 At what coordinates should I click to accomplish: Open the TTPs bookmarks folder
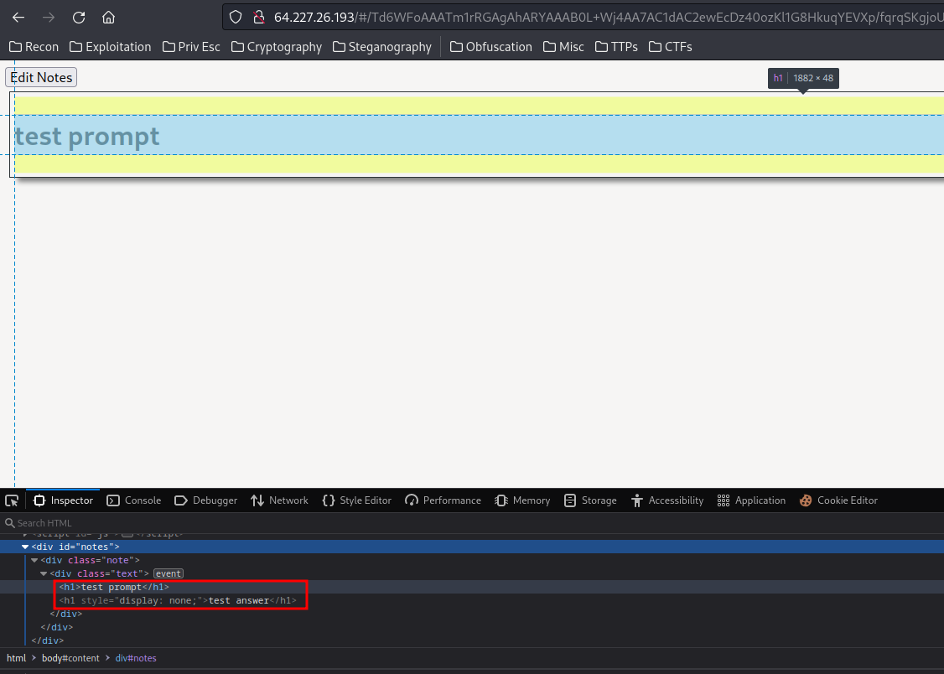click(x=616, y=47)
